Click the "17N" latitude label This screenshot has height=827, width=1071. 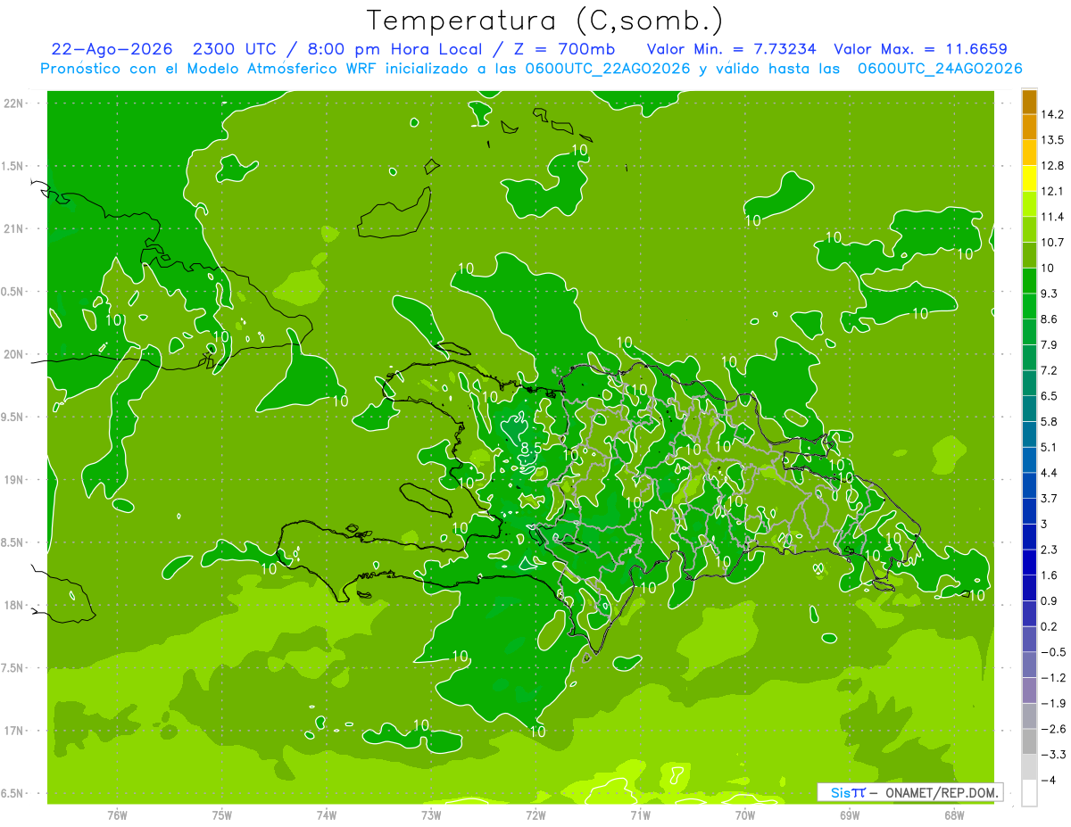click(13, 731)
